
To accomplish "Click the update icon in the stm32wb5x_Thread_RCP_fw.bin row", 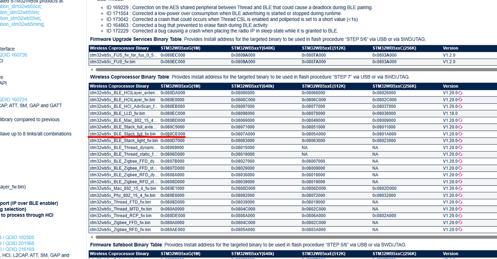I will click(x=460, y=216).
